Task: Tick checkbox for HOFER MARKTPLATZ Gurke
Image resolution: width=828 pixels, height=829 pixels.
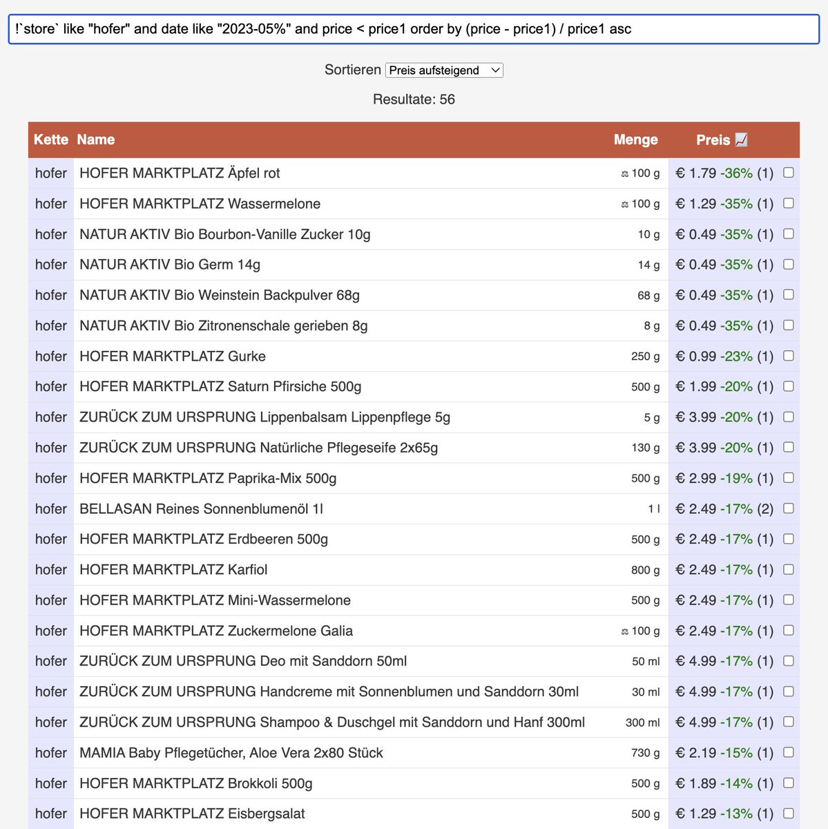Action: click(x=789, y=356)
